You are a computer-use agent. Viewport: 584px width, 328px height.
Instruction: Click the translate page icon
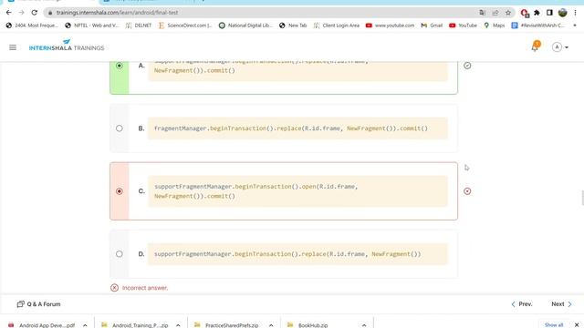(483, 13)
